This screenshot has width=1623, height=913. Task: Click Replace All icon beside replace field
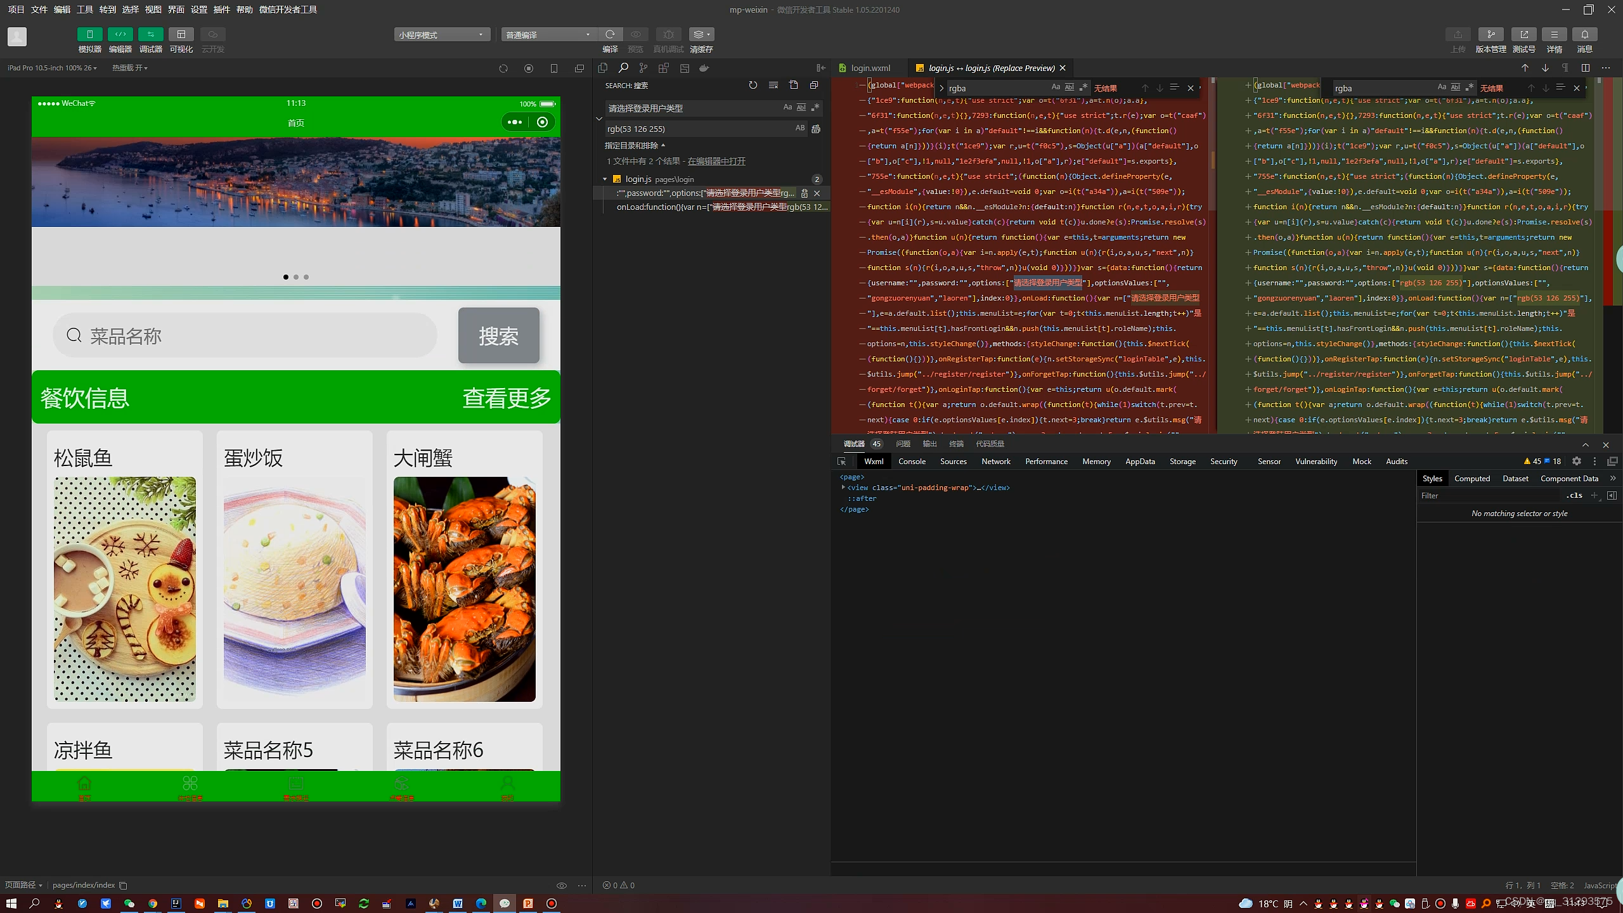(x=816, y=129)
